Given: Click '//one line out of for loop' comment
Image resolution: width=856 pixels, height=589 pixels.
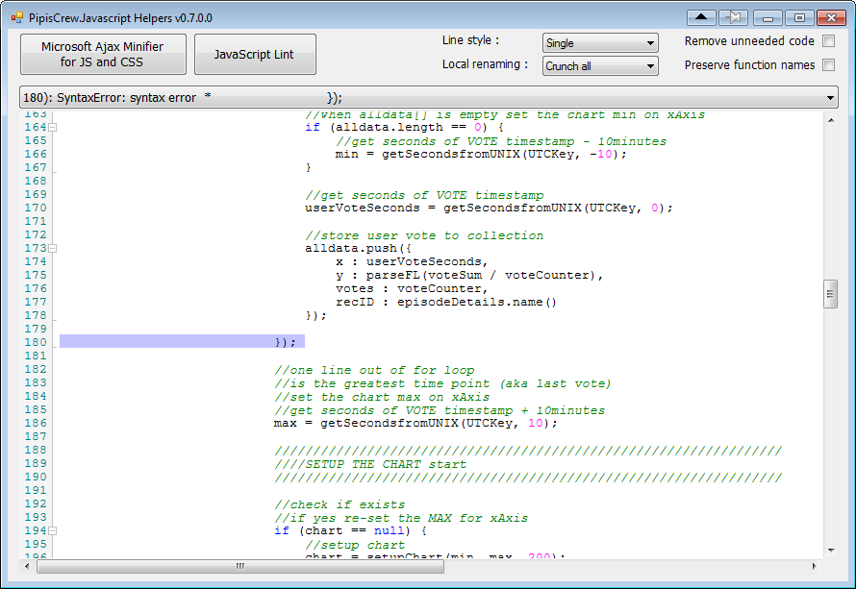Looking at the screenshot, I should (374, 370).
